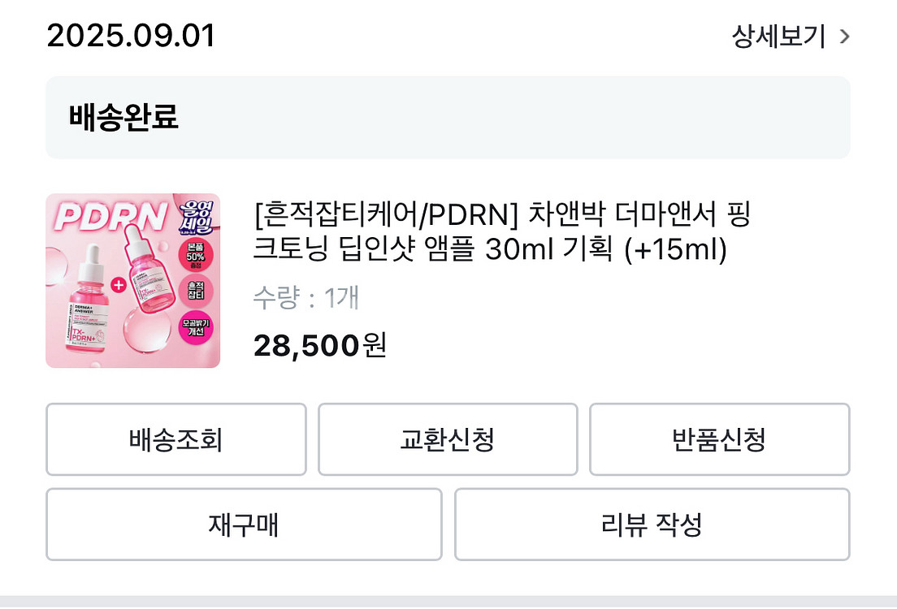Tap the large PDRN logo text on thumbnail
This screenshot has height=609, width=897.
tap(110, 218)
